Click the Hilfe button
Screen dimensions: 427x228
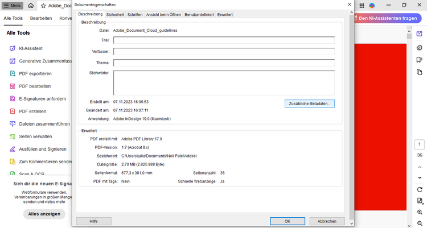(94, 221)
